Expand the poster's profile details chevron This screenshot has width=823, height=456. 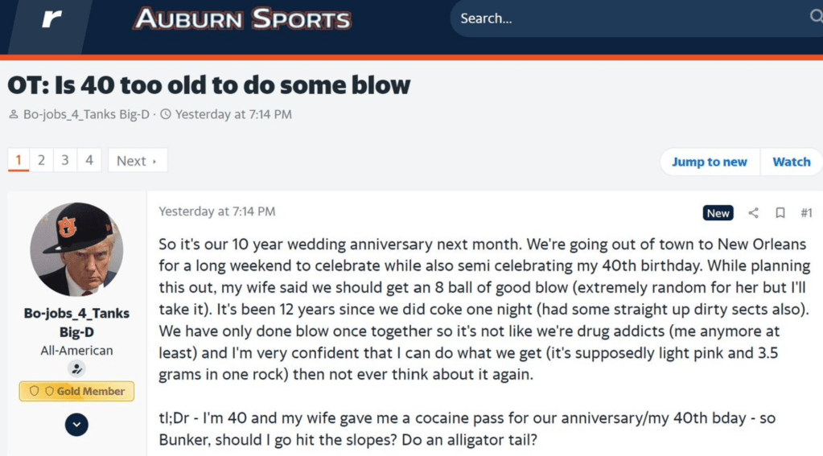76,425
